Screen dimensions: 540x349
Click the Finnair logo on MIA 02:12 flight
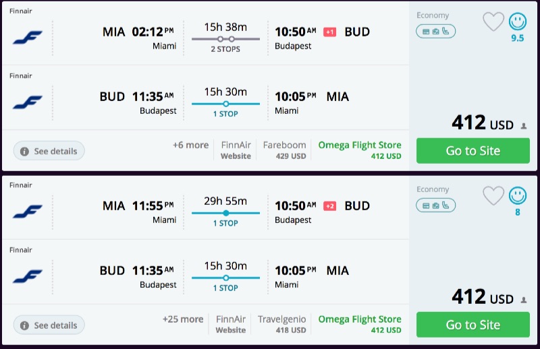[x=28, y=37]
